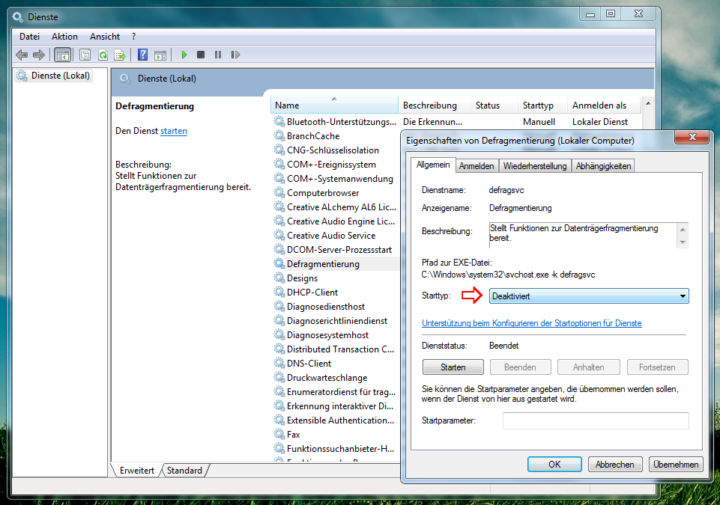Click the Status column header

(494, 105)
